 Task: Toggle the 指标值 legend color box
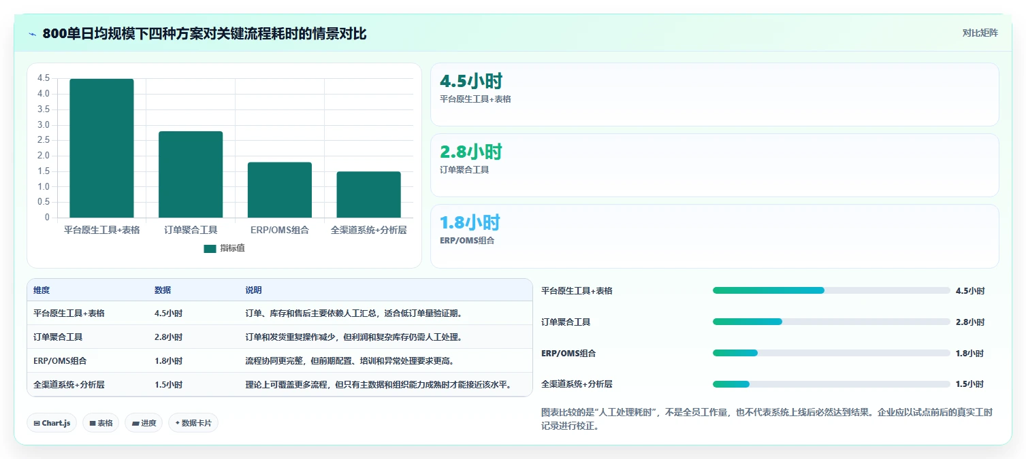tap(210, 249)
